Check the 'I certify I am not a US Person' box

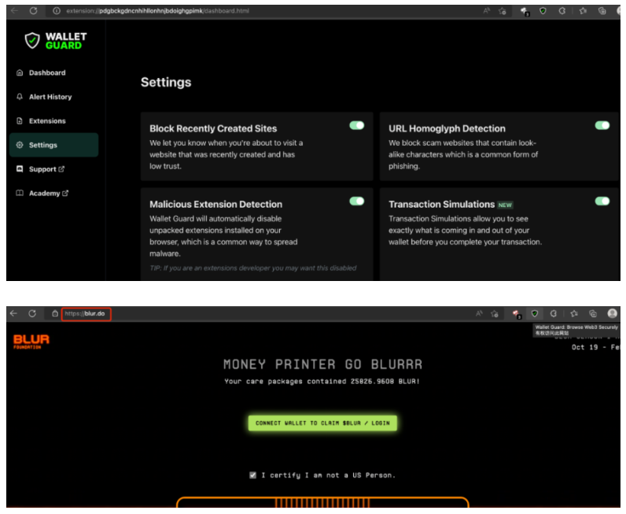click(252, 475)
